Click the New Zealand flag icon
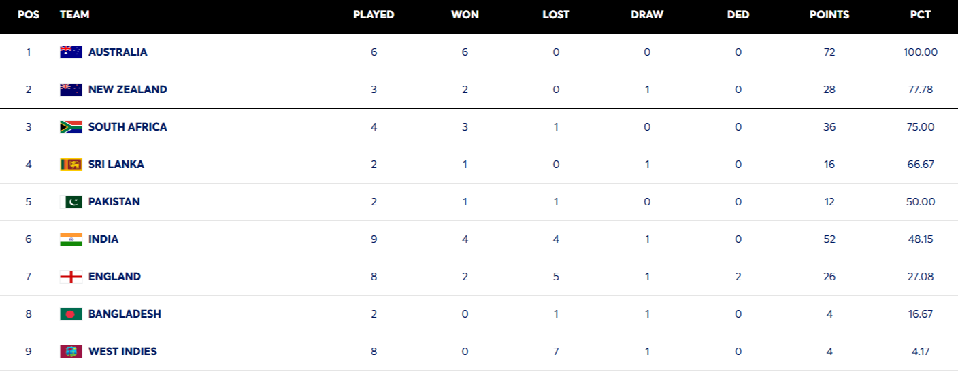Viewport: 958px width, 372px height. pyautogui.click(x=71, y=90)
